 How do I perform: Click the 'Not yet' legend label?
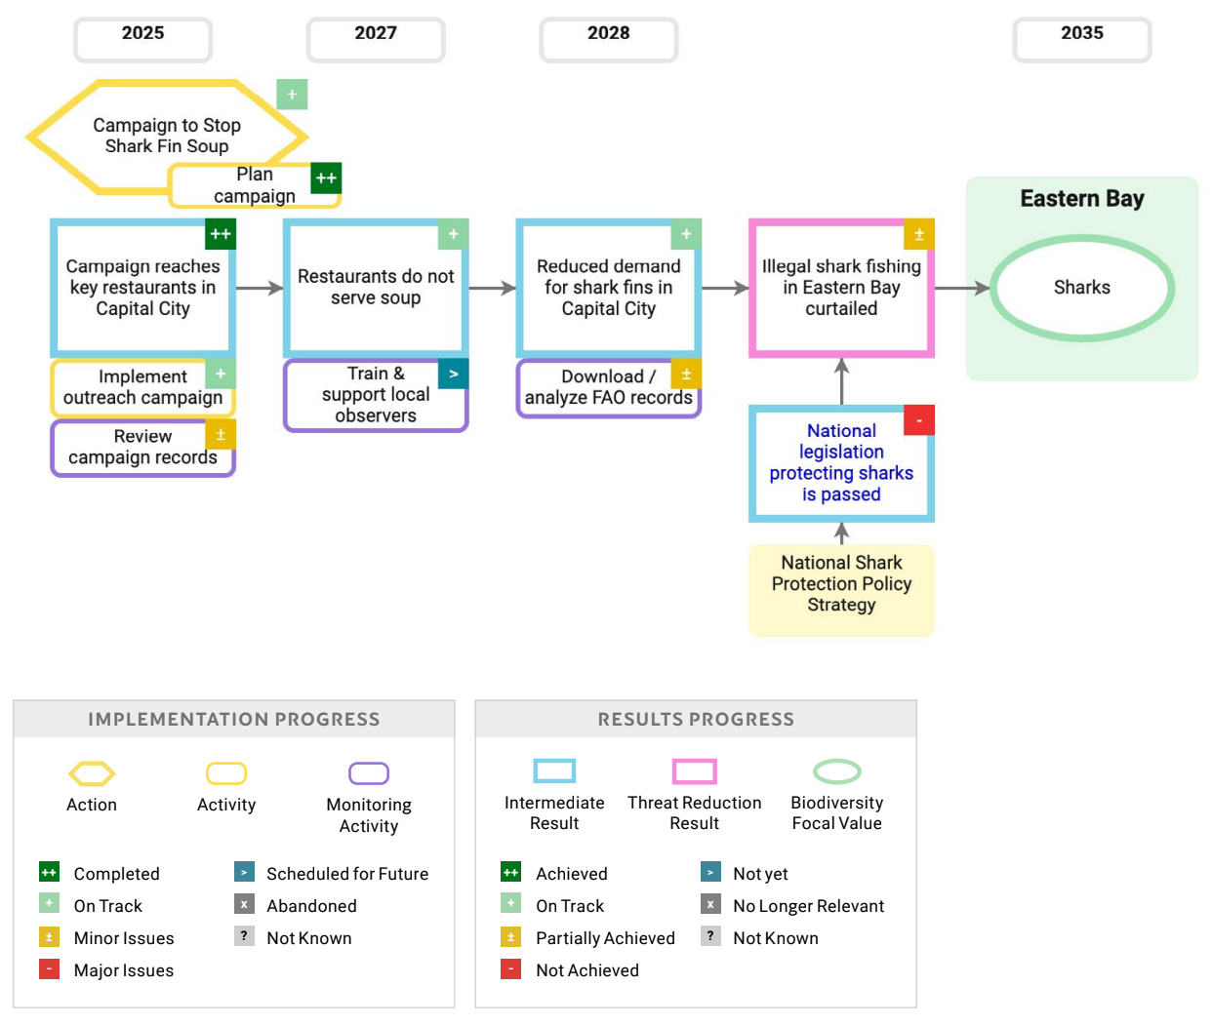(x=760, y=874)
